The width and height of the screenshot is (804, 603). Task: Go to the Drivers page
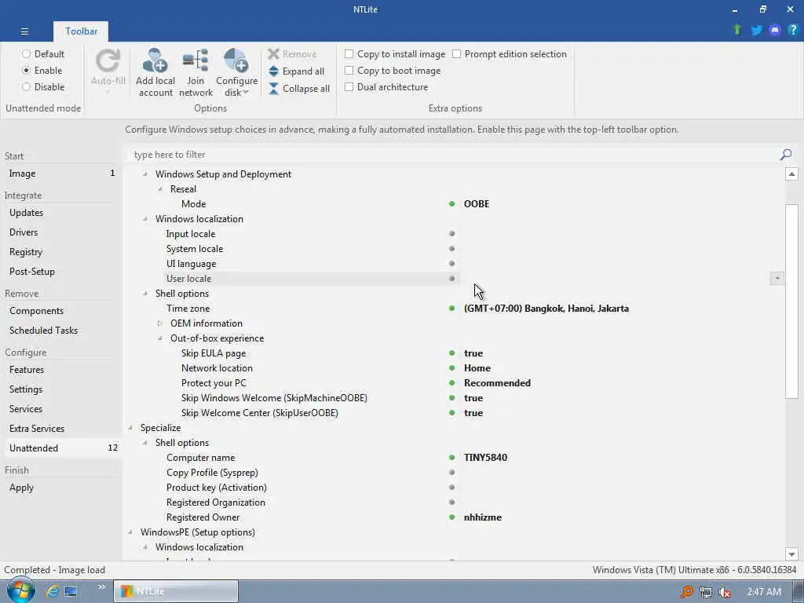[61, 232]
